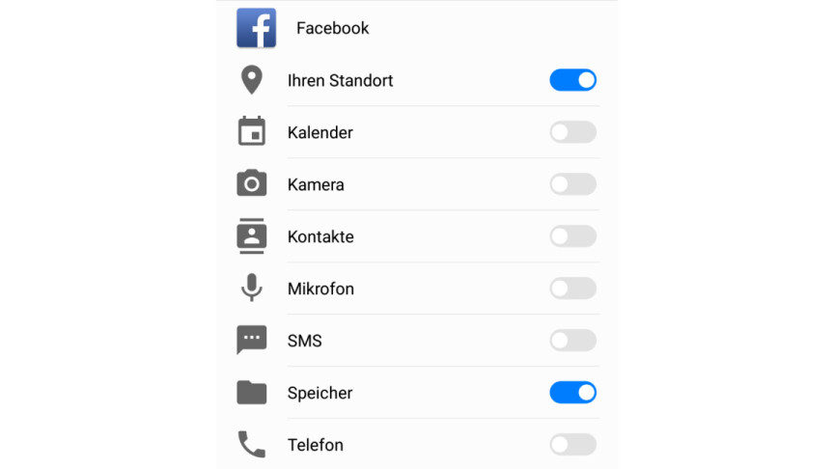Click the SMS speech bubble icon
The height and width of the screenshot is (469, 834).
(x=252, y=340)
